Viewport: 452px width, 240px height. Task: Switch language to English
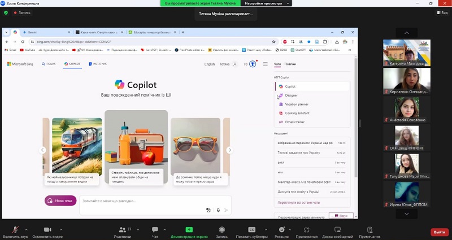[x=210, y=64]
